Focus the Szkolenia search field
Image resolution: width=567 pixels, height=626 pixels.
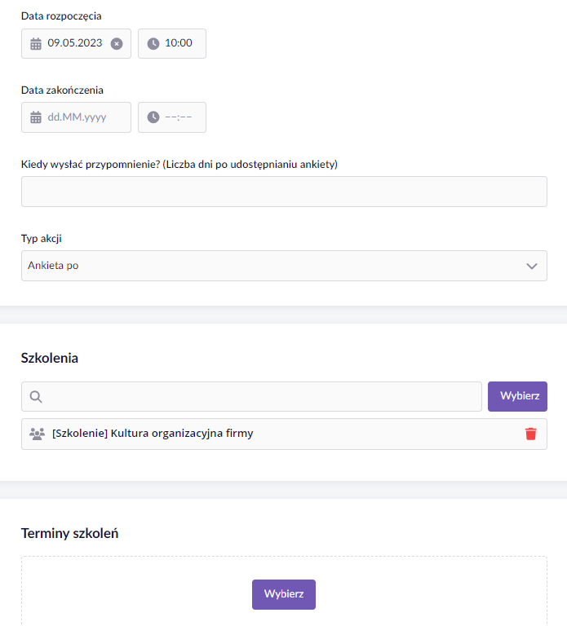[251, 396]
